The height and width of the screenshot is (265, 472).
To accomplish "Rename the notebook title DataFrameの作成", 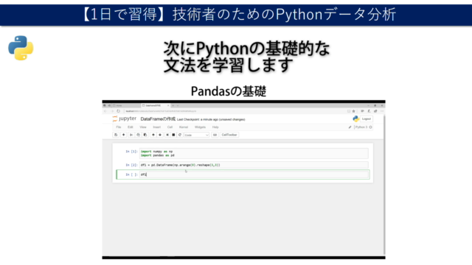I will 158,119.
